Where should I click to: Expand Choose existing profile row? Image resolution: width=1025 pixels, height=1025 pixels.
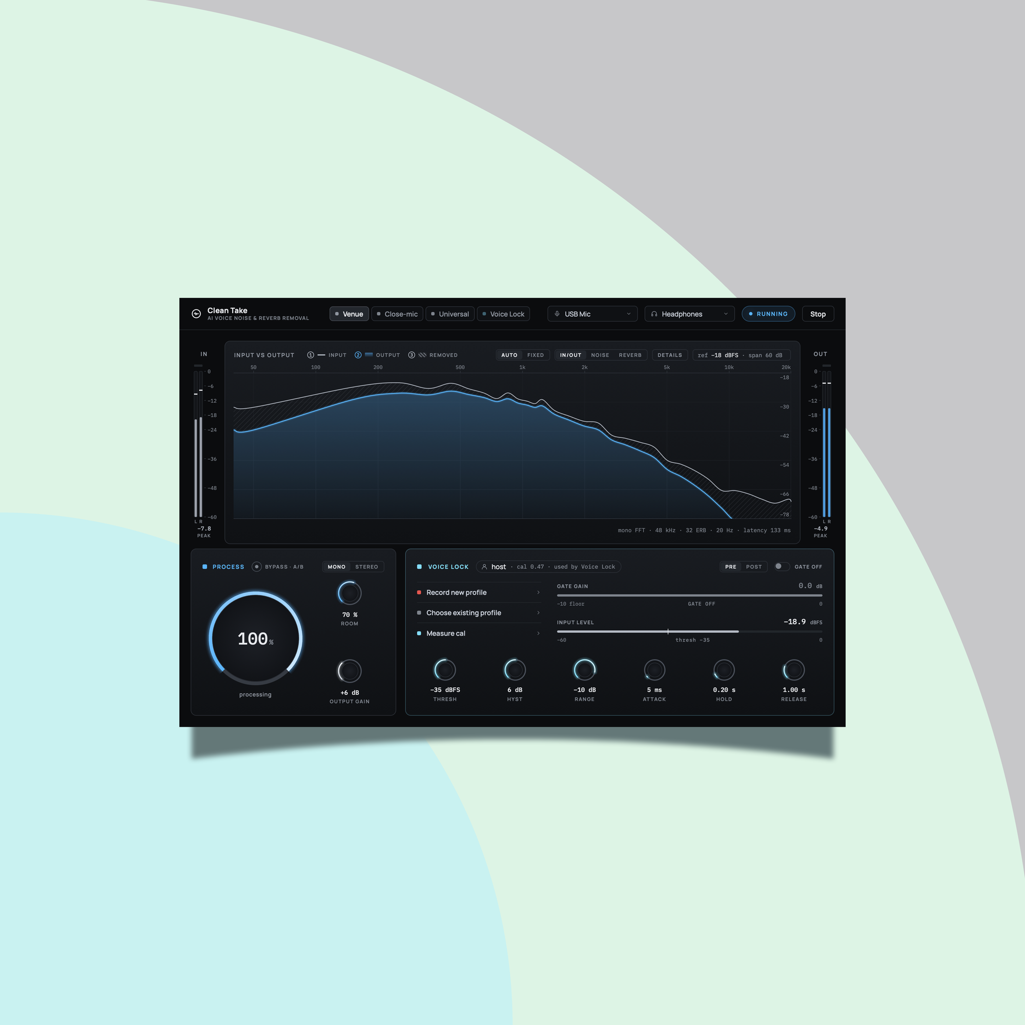pos(479,613)
